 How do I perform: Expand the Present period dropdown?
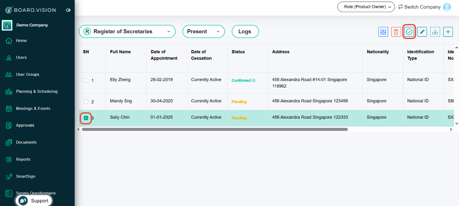coord(204,31)
